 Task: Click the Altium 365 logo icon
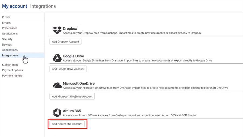point(57,113)
